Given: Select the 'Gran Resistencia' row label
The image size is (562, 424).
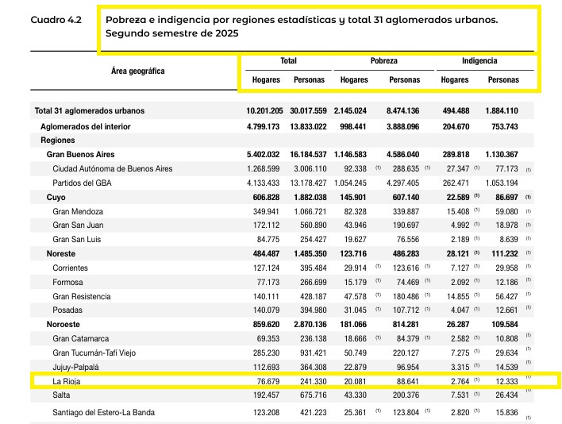Looking at the screenshot, I should 82,296.
